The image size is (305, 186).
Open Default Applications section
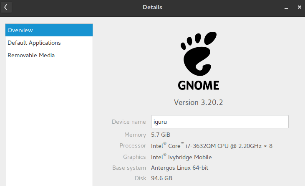(x=49, y=43)
